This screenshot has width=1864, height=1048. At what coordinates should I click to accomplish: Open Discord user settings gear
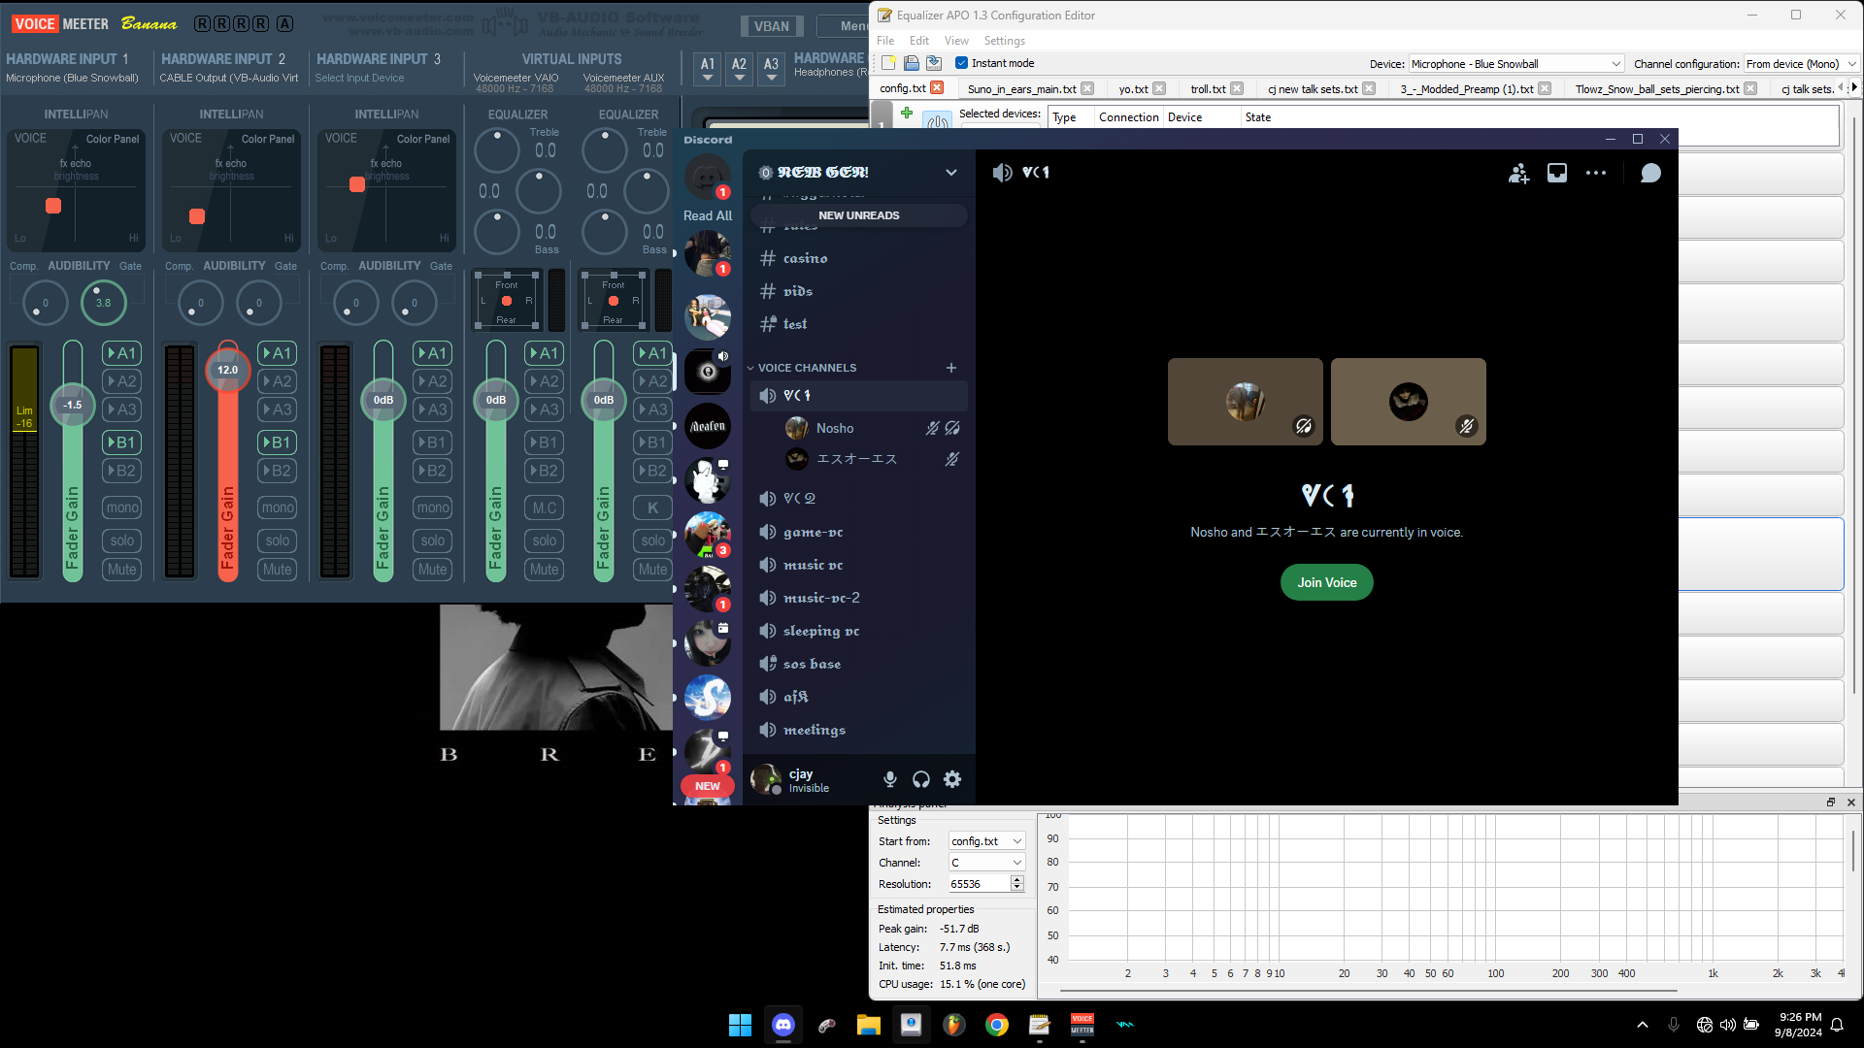pos(952,779)
